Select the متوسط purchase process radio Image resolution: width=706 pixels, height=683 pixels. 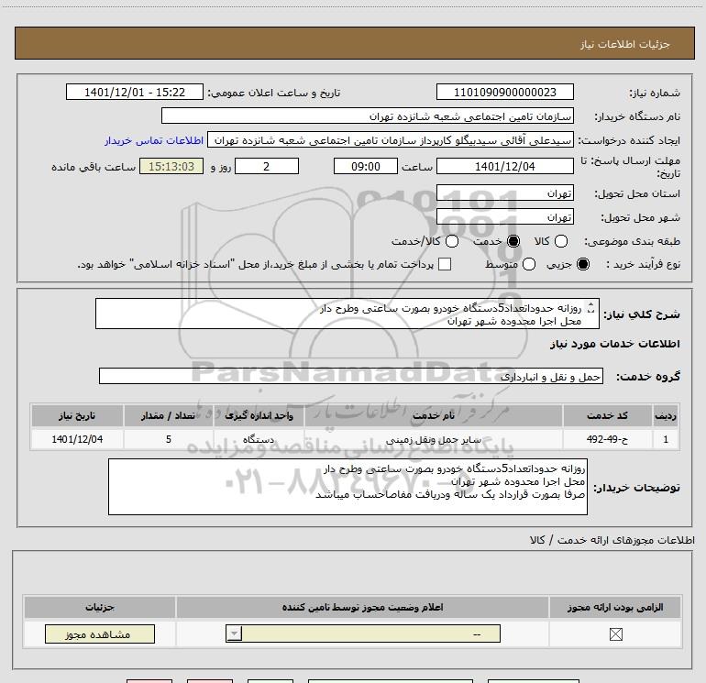[x=529, y=264]
